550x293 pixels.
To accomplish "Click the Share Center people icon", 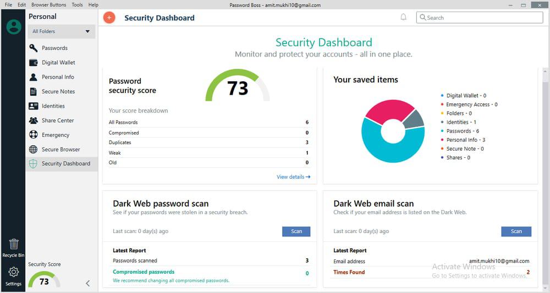I will click(x=34, y=120).
